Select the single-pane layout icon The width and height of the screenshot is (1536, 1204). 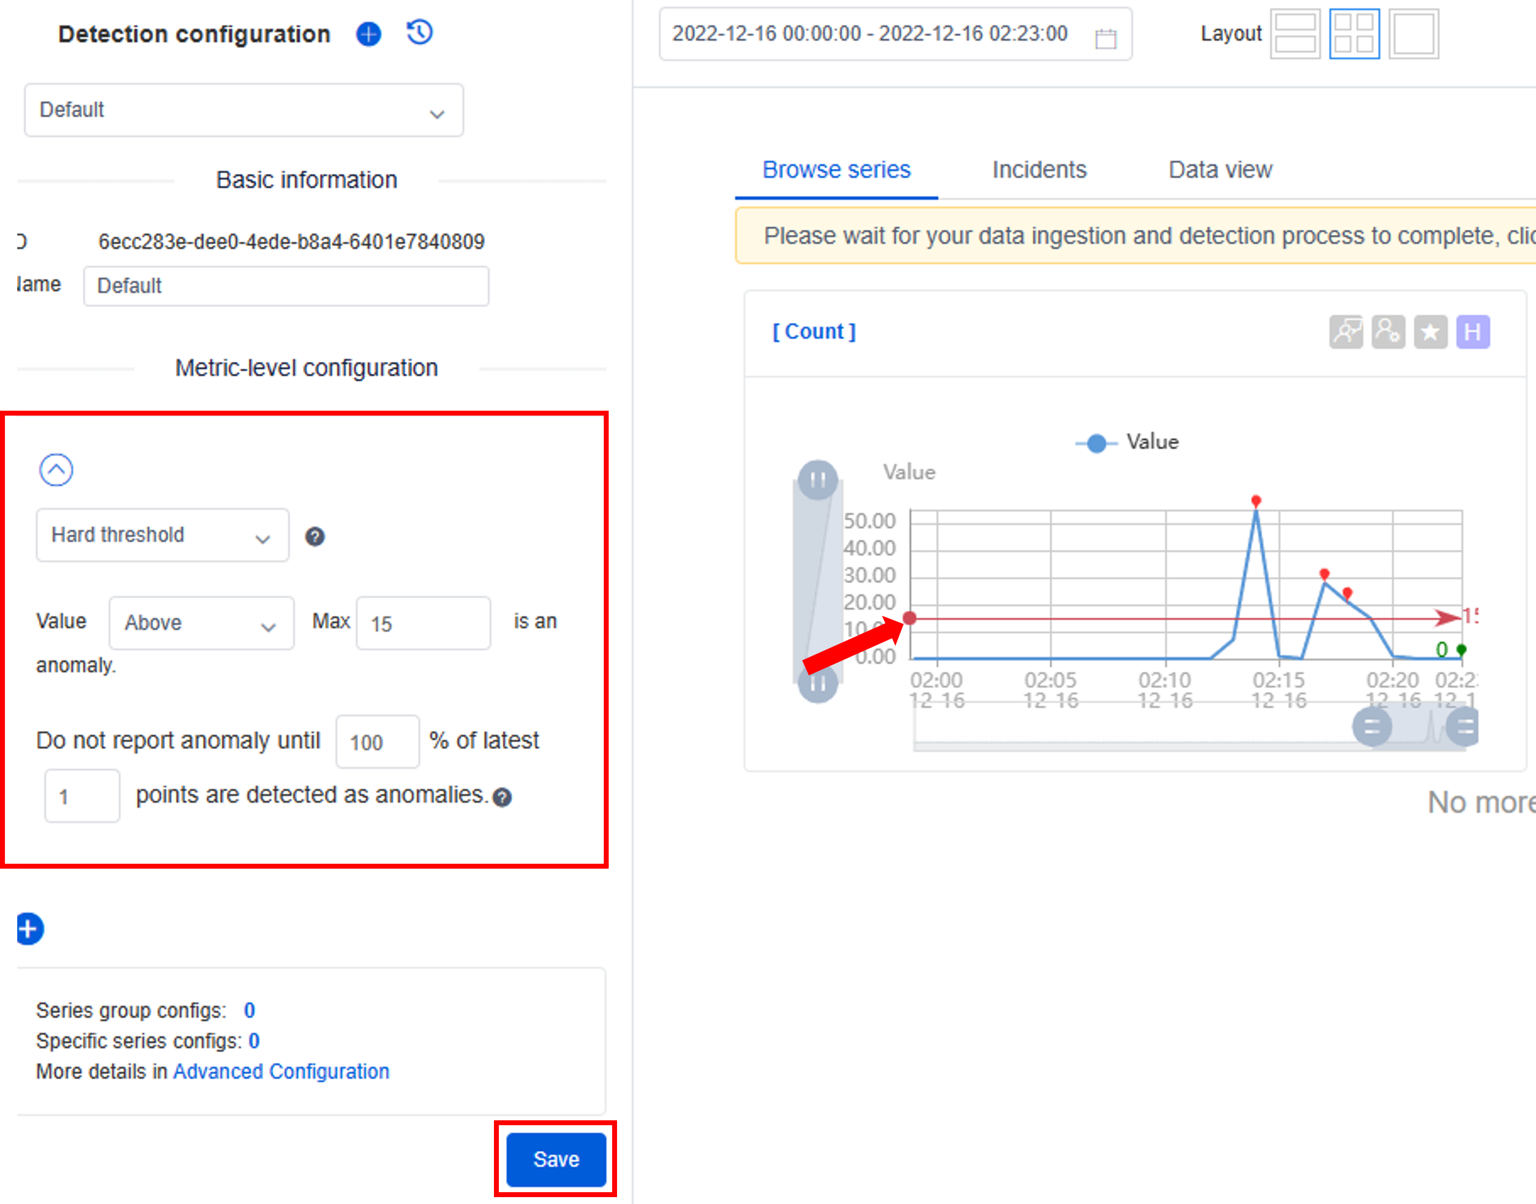pyautogui.click(x=1413, y=34)
